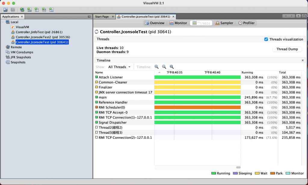Switch to the Overview tab

tap(155, 23)
